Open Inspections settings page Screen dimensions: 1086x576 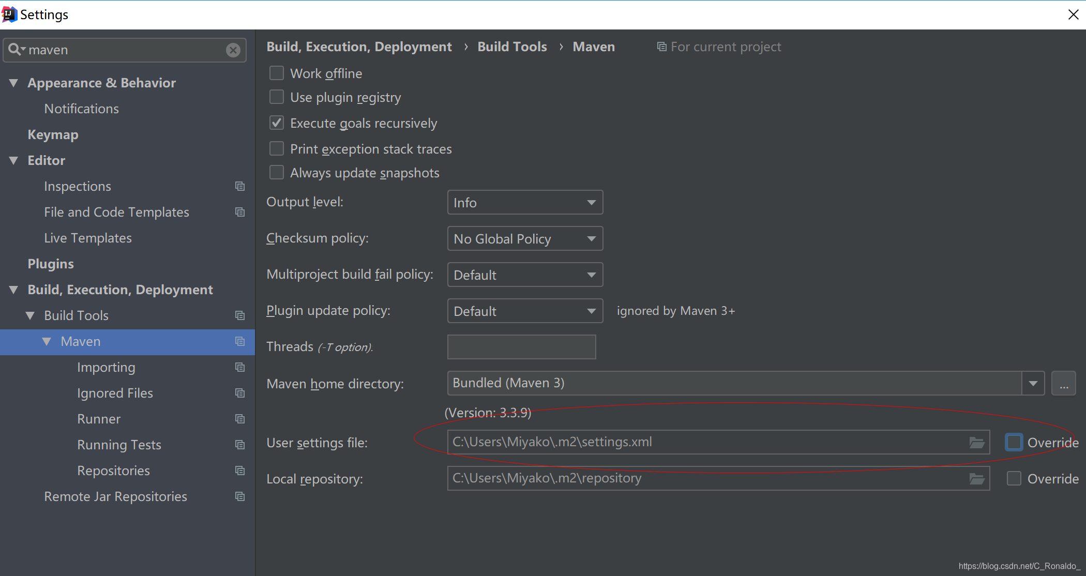pos(78,186)
